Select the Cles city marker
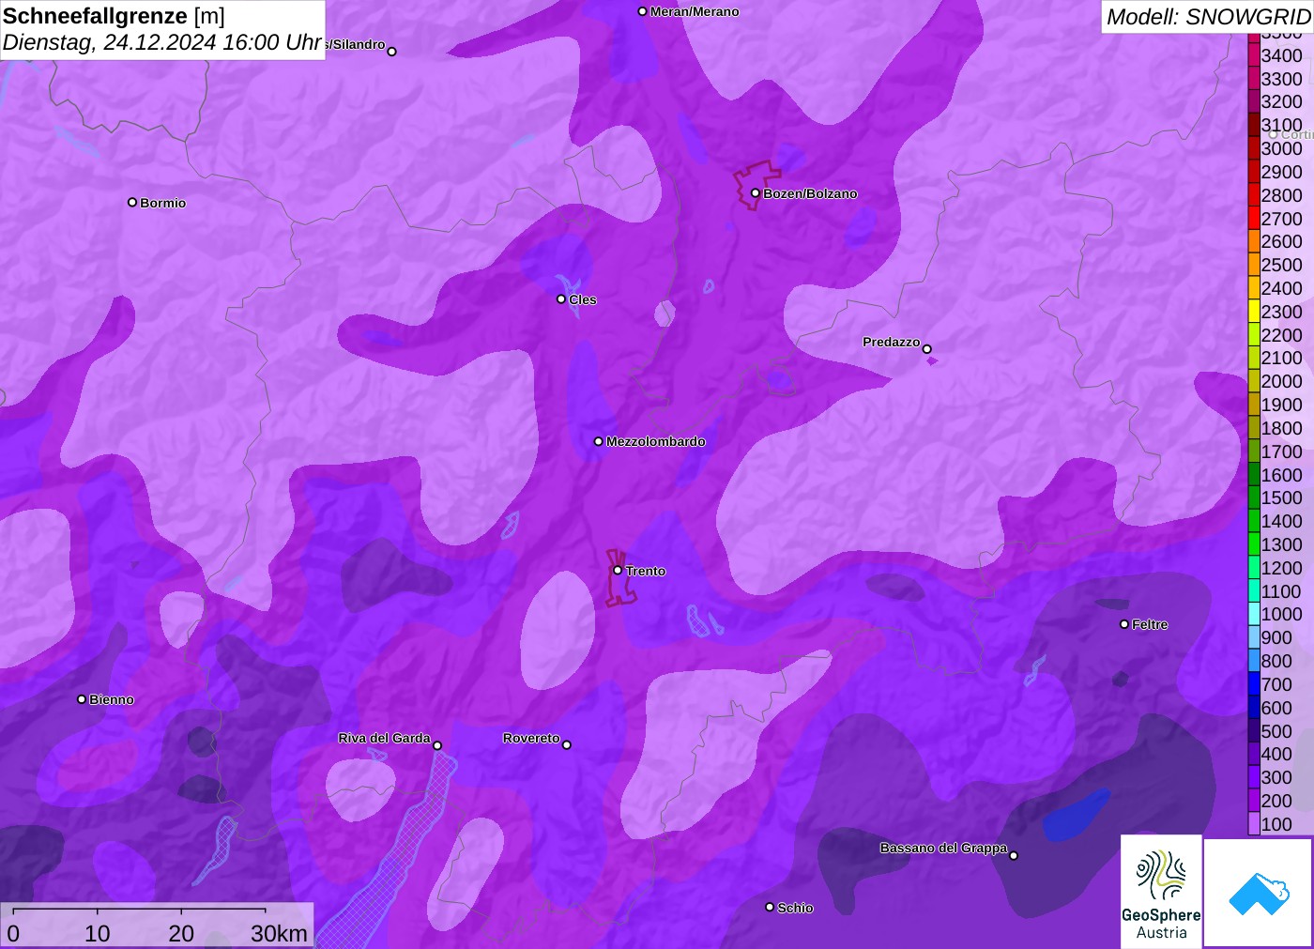The image size is (1314, 949). [x=561, y=299]
